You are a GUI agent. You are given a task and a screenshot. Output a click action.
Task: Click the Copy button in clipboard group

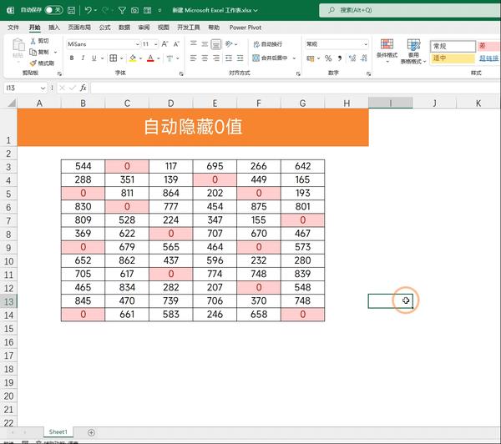[x=39, y=52]
